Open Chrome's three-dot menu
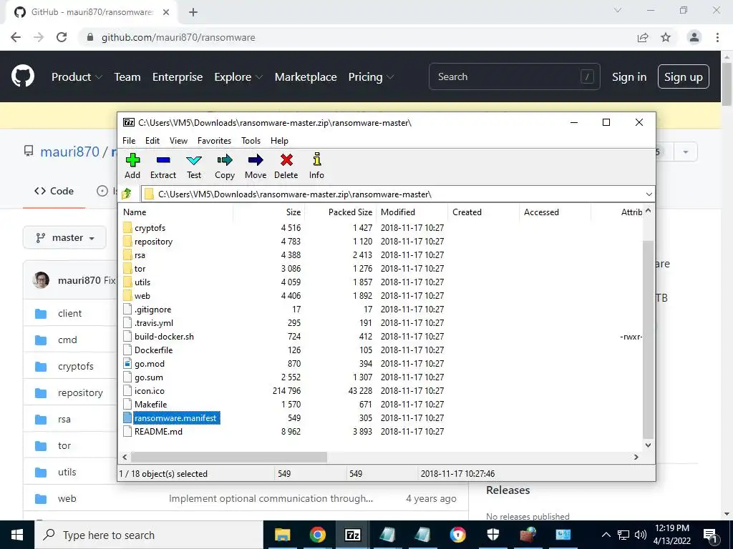733x549 pixels. coord(717,37)
